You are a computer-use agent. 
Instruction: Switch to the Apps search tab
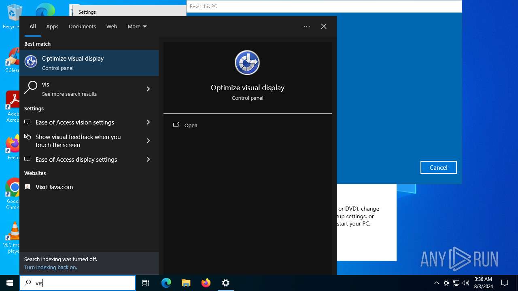pos(52,26)
